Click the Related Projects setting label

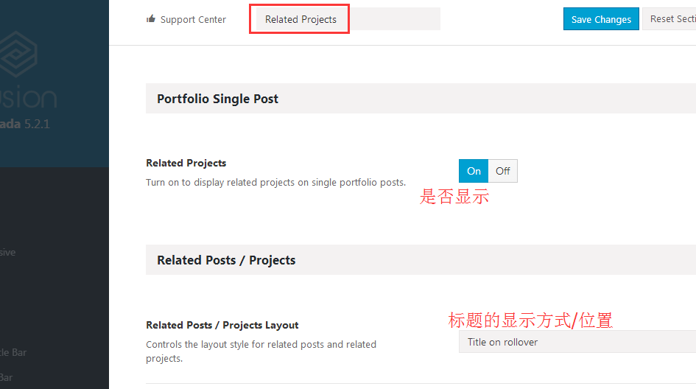186,163
